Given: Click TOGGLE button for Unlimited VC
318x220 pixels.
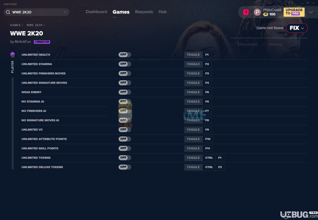Looking at the screenshot, I should click(x=193, y=130).
